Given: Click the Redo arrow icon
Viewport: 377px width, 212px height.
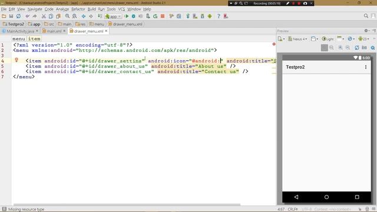Looking at the screenshot, I should (35, 16).
